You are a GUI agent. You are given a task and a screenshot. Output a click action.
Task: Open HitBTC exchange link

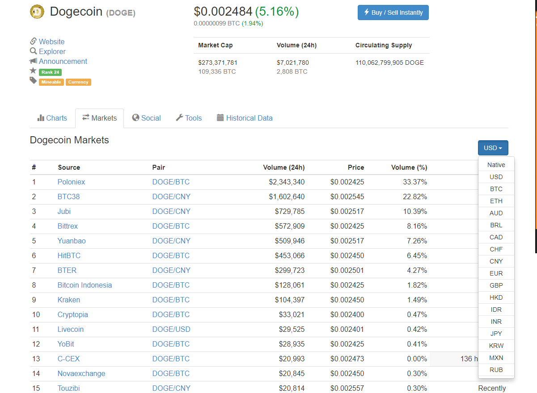tap(69, 255)
